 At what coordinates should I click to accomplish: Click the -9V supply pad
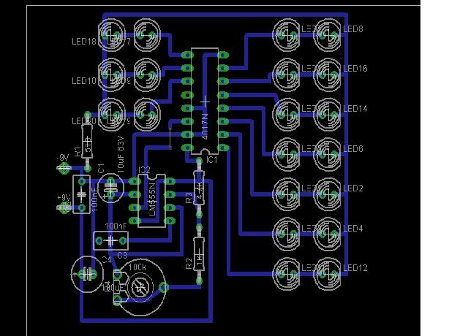coord(64,168)
